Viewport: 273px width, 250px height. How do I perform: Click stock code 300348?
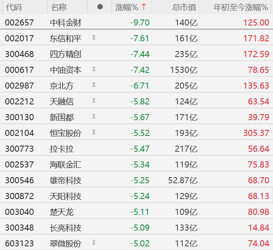click(19, 228)
